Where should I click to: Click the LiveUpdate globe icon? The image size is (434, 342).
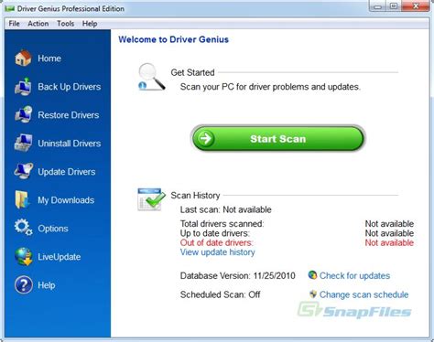click(24, 256)
